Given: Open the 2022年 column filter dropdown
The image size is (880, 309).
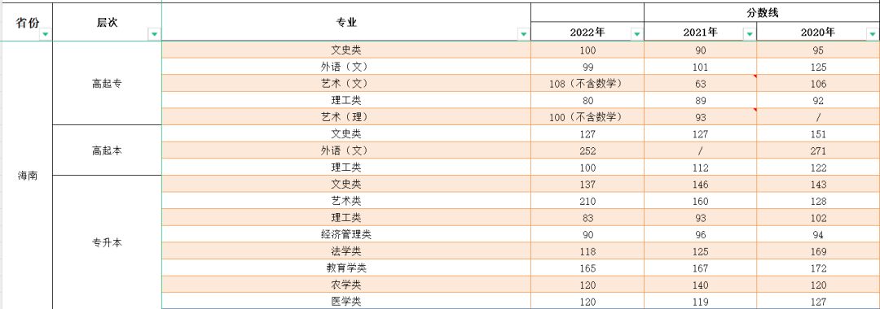Looking at the screenshot, I should pyautogui.click(x=636, y=34).
